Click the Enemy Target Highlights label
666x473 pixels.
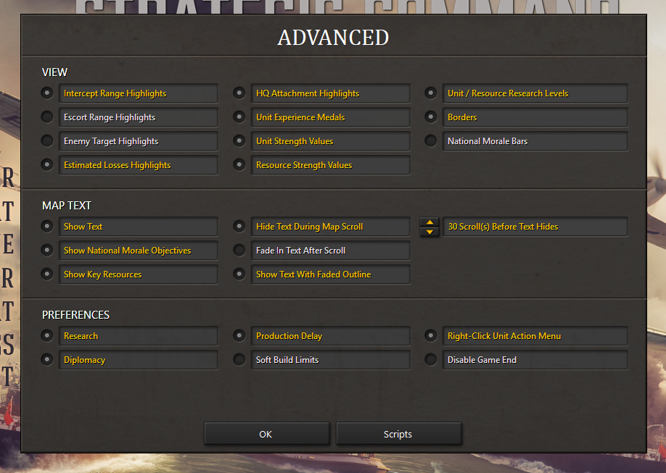(x=138, y=141)
